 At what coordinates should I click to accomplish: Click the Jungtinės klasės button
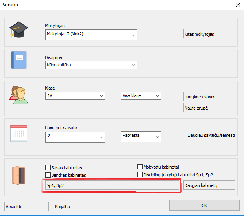pyautogui.click(x=209, y=97)
